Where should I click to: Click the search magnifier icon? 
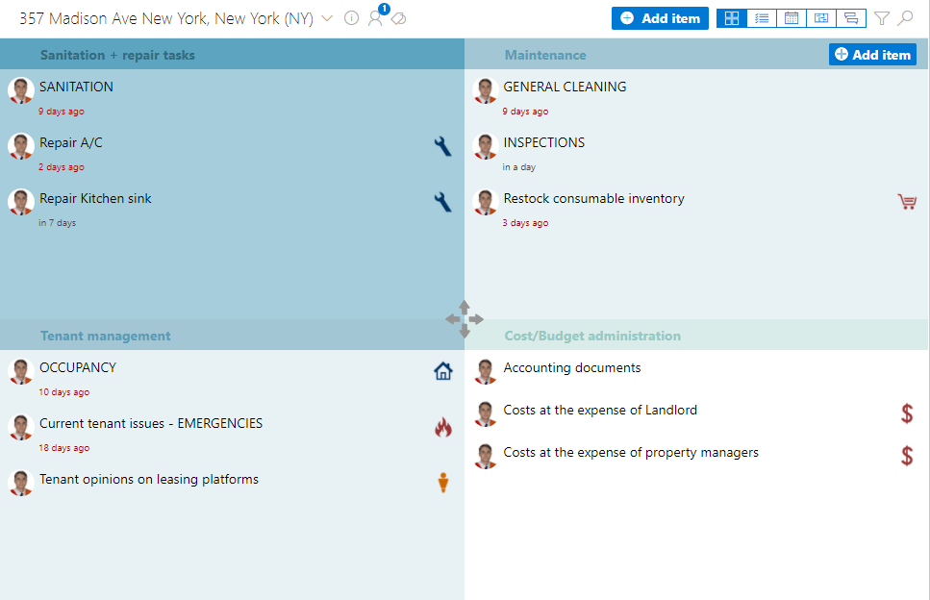(x=905, y=18)
